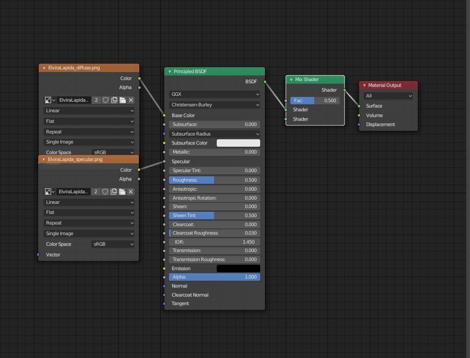Open image file folder icon in diffuse node
470x358 pixels.
coord(122,100)
